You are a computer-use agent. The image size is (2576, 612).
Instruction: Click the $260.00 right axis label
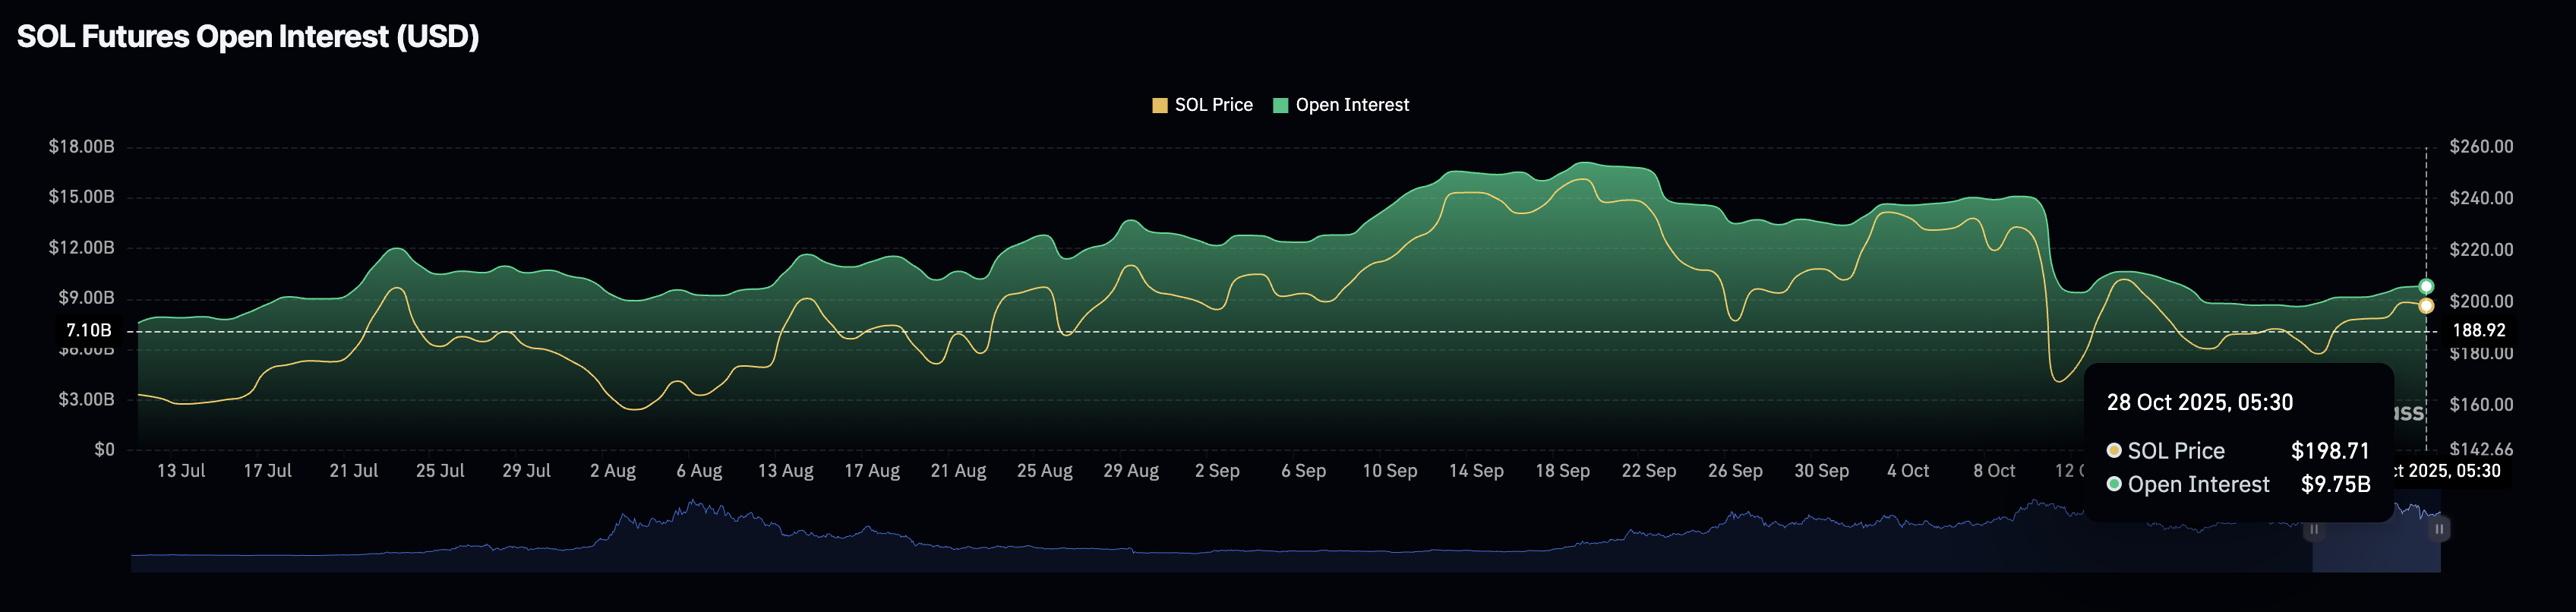coord(2481,147)
